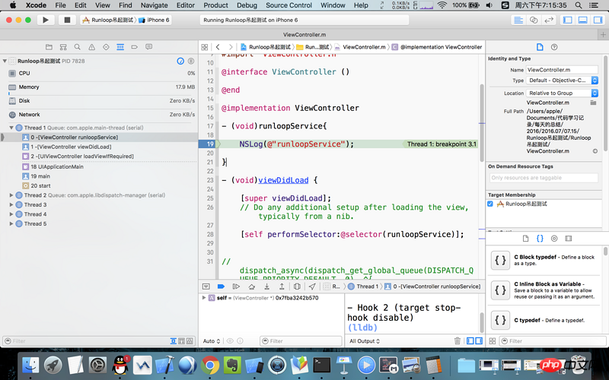
Task: Open the Type dropdown in Identity and Type
Action: [562, 80]
